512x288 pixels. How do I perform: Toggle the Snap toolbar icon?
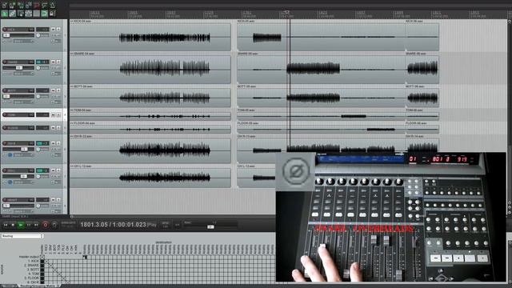click(45, 14)
